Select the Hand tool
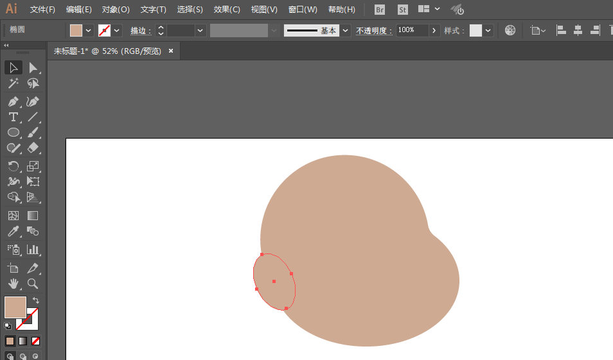 tap(13, 284)
